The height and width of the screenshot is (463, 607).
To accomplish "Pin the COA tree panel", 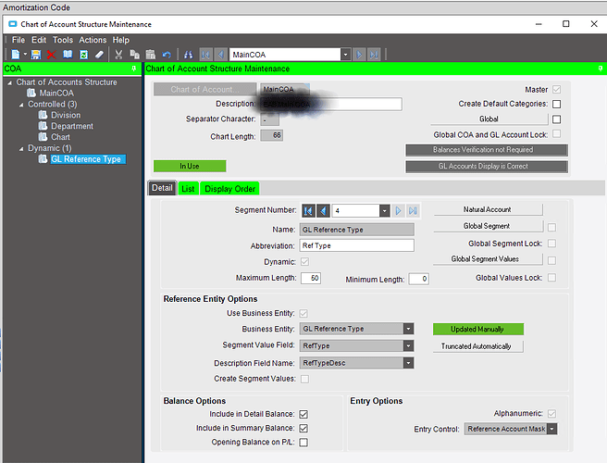I will click(x=134, y=69).
